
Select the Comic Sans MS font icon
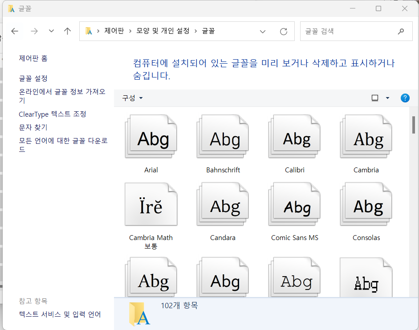(294, 204)
